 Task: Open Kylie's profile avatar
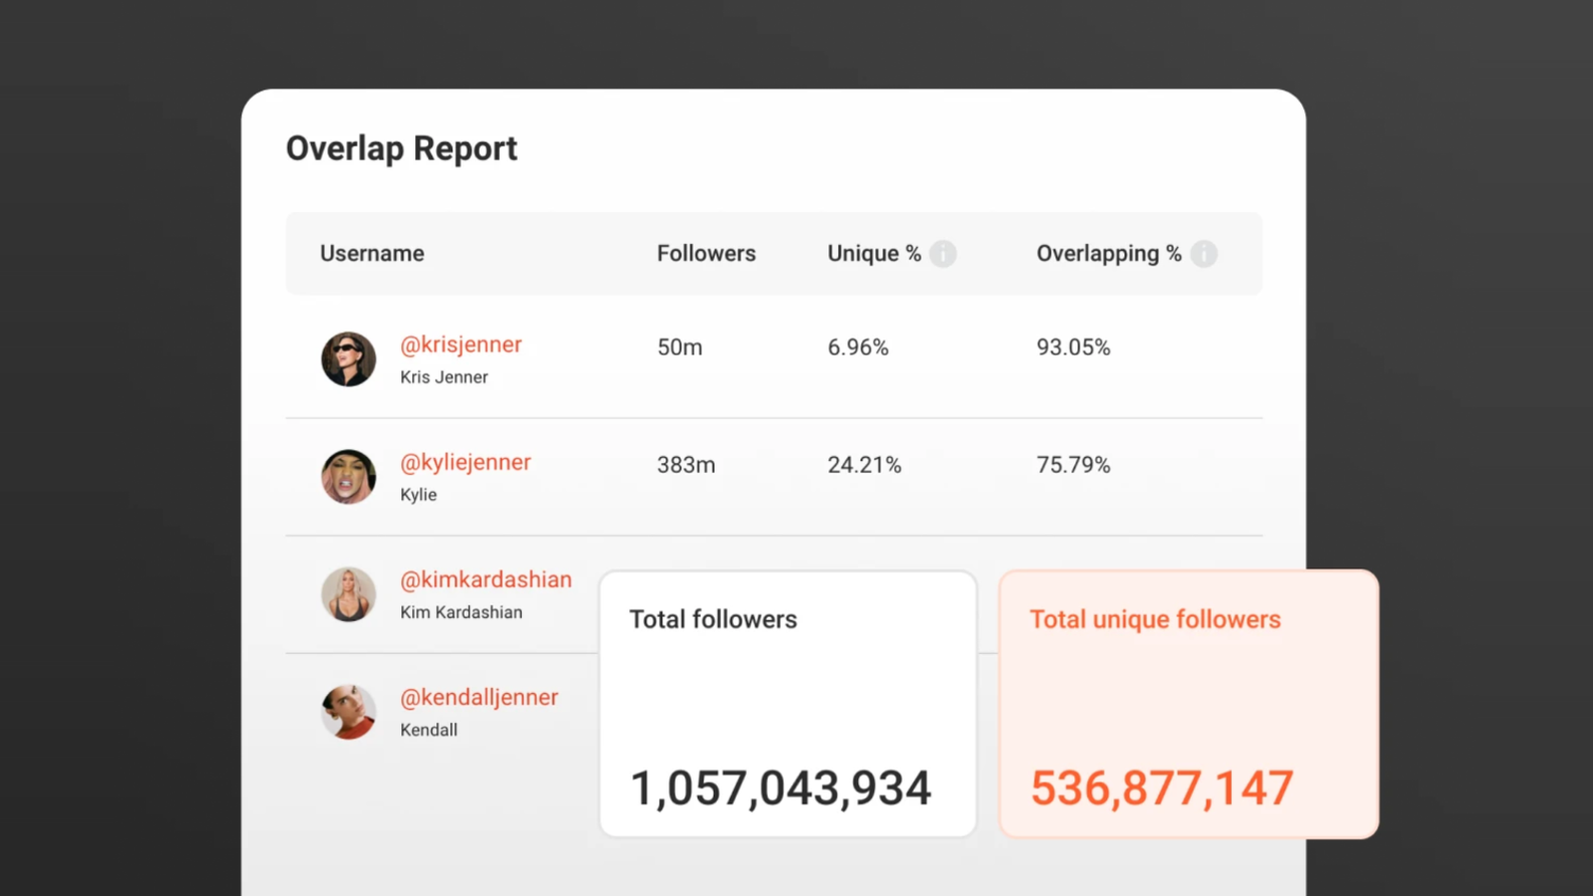(348, 477)
